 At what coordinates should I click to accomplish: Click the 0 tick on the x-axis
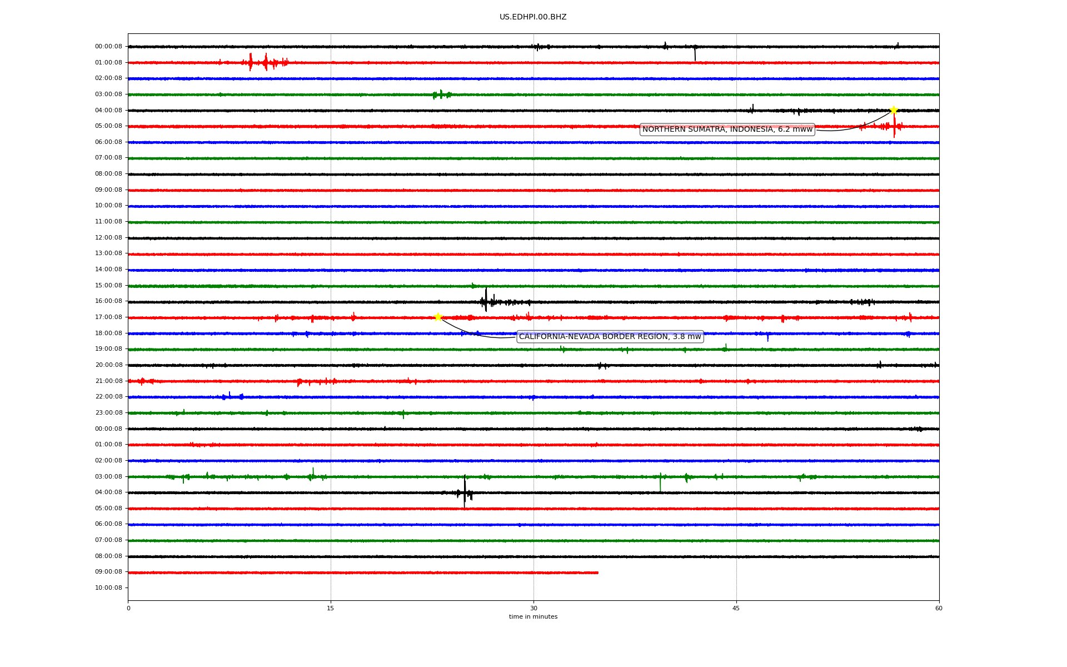(x=128, y=608)
